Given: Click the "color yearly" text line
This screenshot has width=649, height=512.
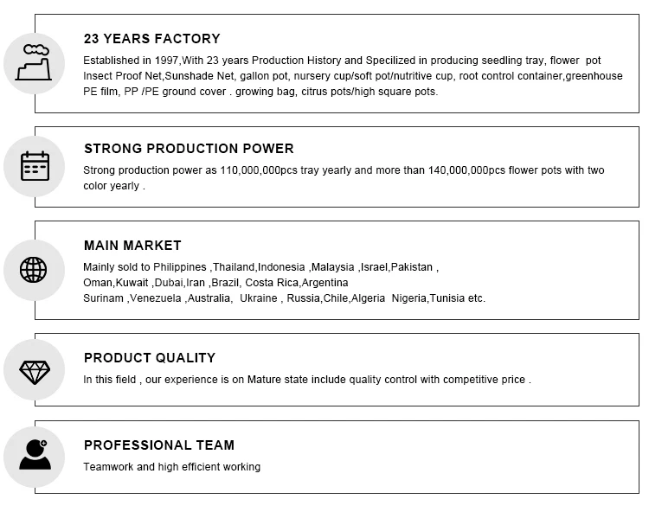Looking at the screenshot, I should (x=114, y=186).
